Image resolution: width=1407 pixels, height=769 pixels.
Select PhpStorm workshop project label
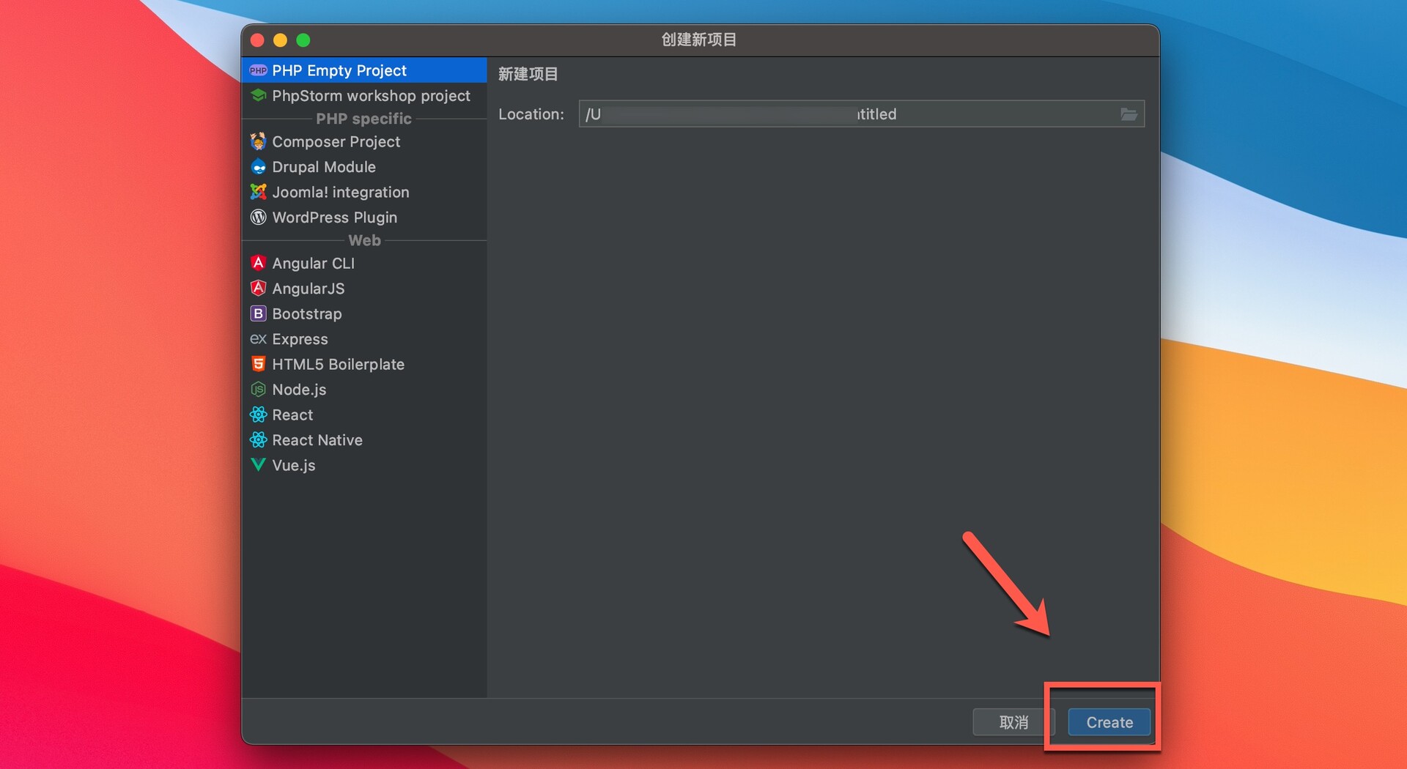(x=371, y=96)
